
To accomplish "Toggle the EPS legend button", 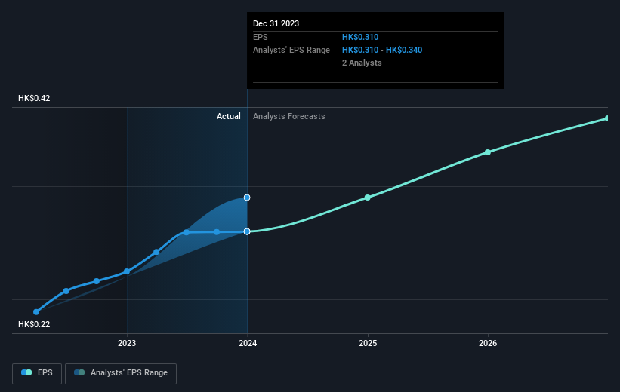I will [37, 373].
